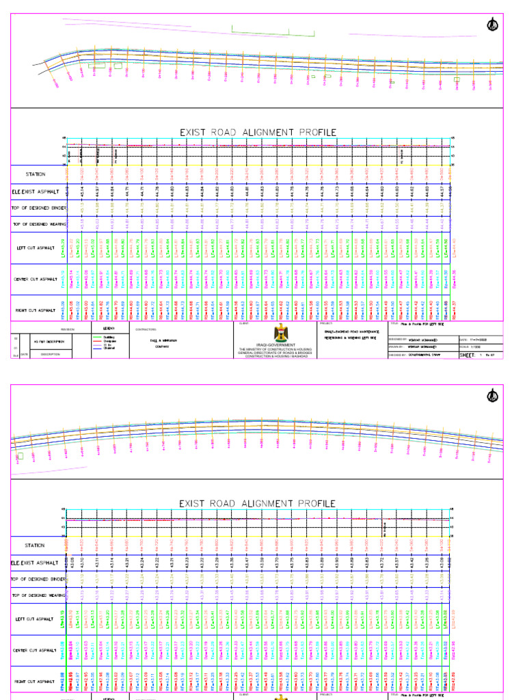Click 'AS PER DESCRIPTION' revision cell on first sheet

pos(49,342)
